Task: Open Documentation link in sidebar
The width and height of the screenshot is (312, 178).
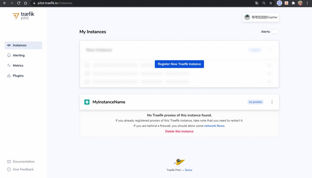Action: (x=24, y=162)
